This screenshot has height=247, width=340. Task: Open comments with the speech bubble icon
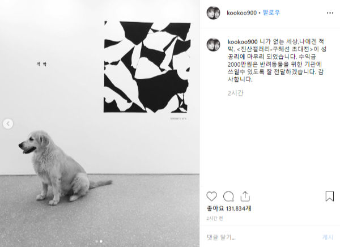tap(228, 196)
